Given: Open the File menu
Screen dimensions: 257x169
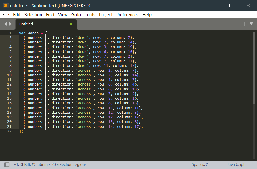Looking at the screenshot, I should click(5, 15).
